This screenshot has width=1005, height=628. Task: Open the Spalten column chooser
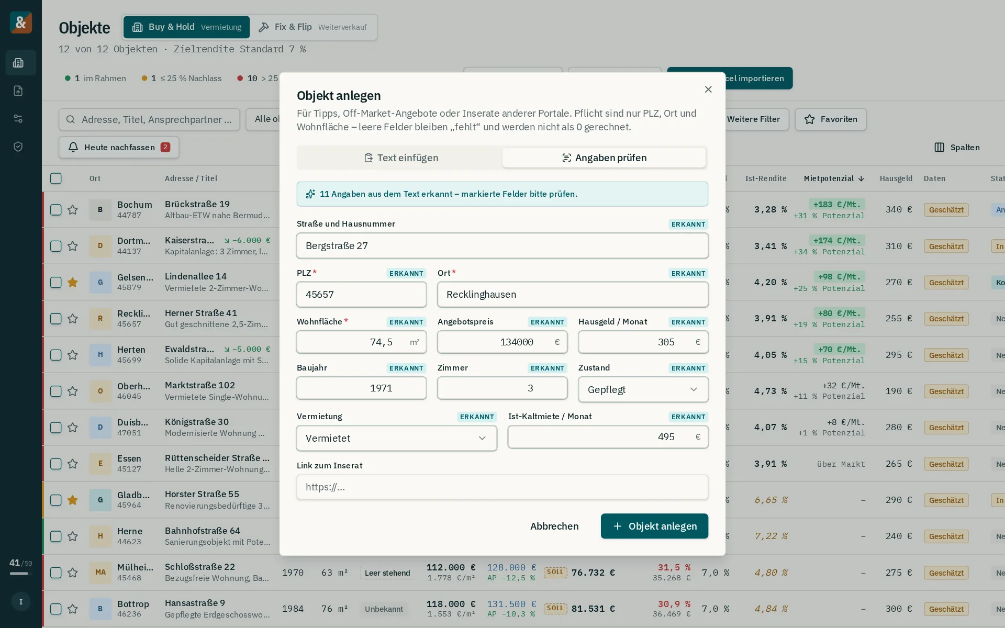(957, 148)
